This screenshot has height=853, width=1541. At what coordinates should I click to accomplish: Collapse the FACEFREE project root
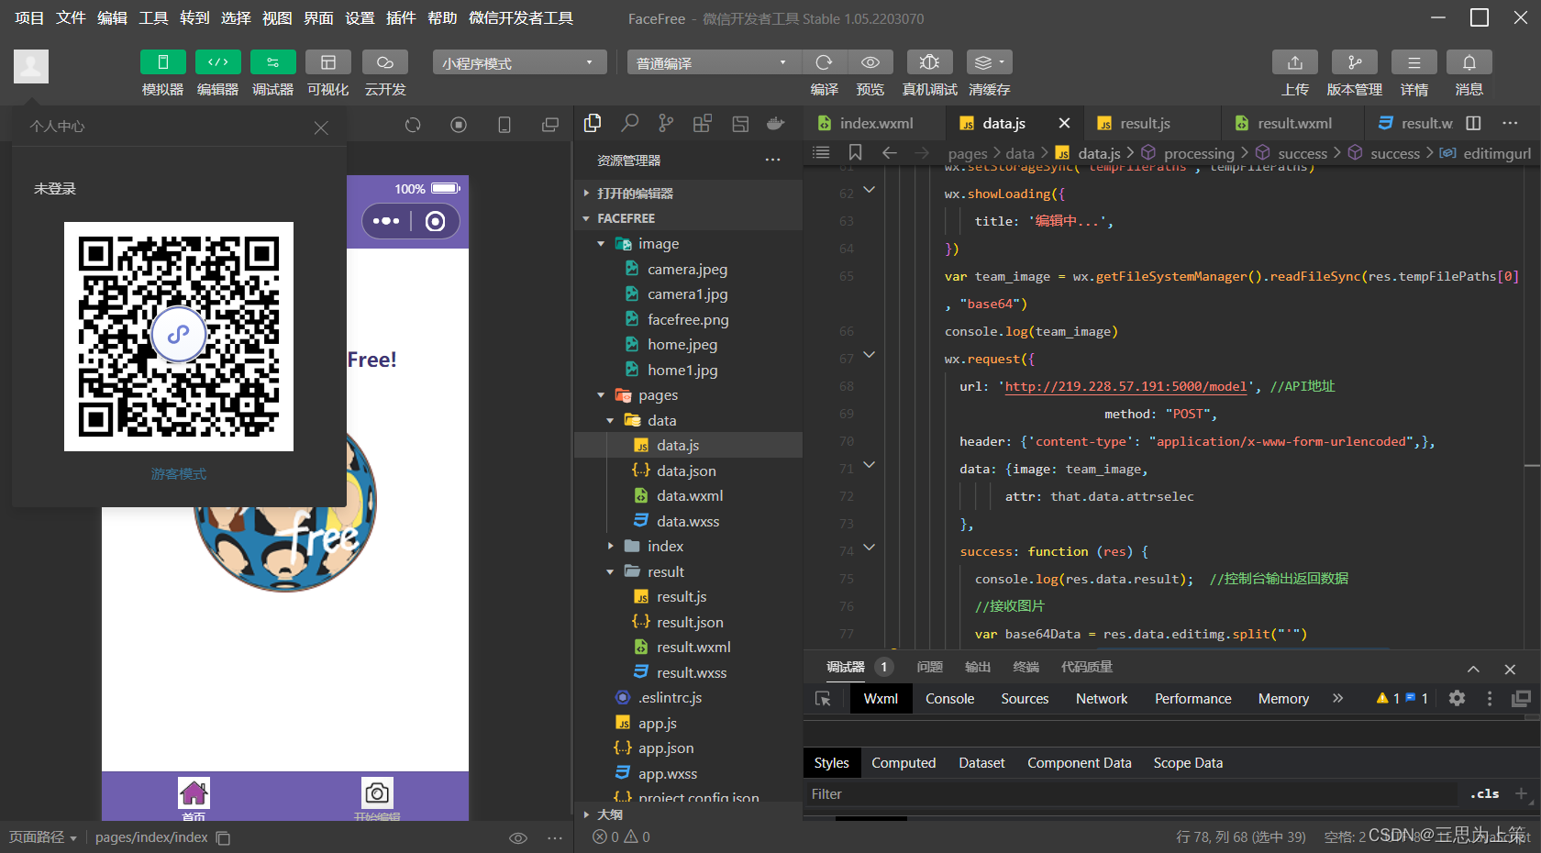pyautogui.click(x=688, y=218)
